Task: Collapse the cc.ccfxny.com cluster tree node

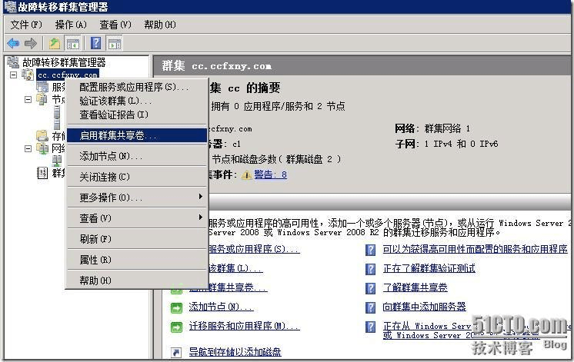Action: pyautogui.click(x=13, y=75)
